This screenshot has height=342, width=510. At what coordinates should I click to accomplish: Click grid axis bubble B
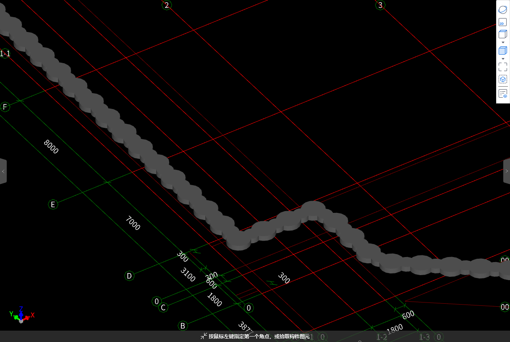pos(183,326)
